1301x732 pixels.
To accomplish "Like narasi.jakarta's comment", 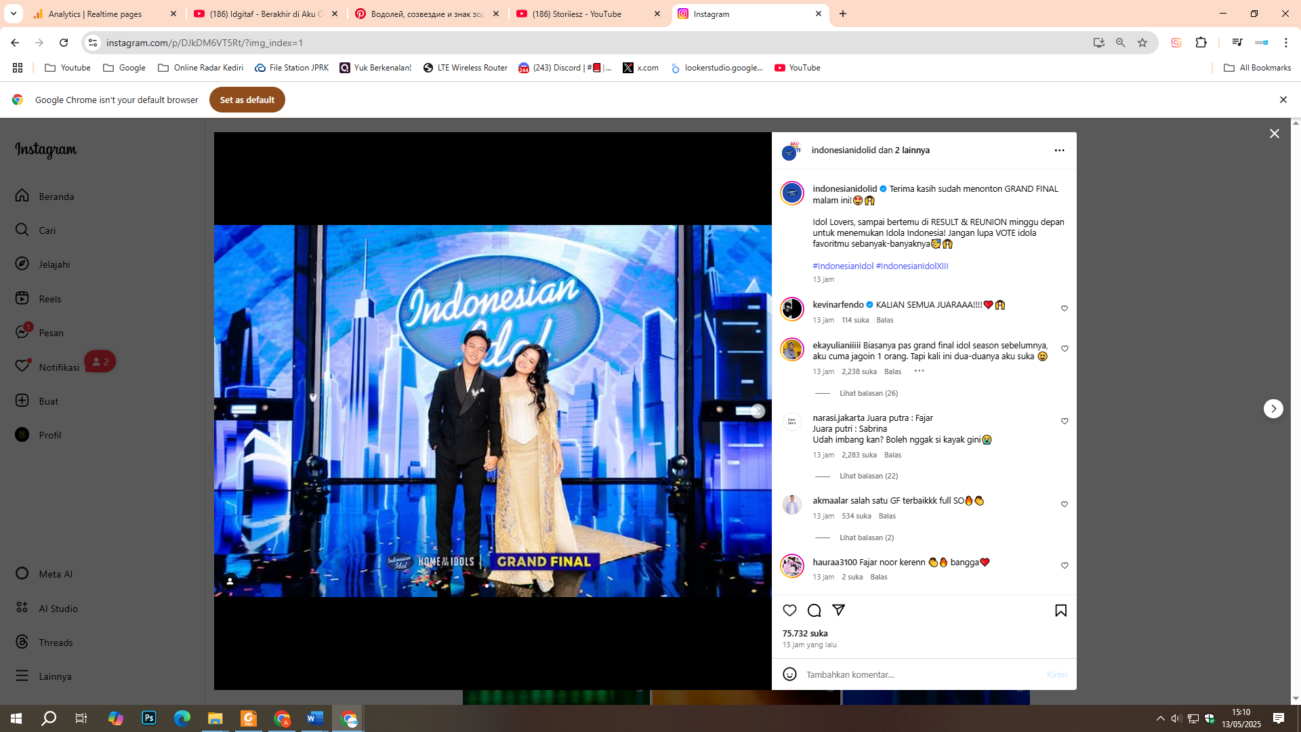I will coord(1064,422).
